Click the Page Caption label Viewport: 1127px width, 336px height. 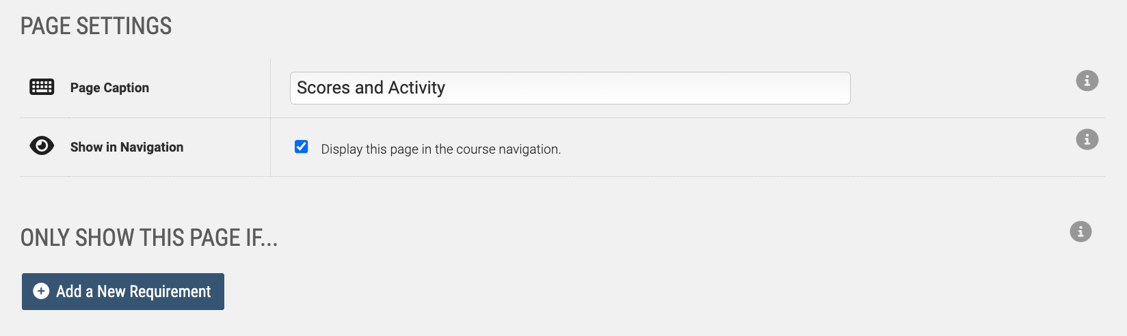point(109,87)
